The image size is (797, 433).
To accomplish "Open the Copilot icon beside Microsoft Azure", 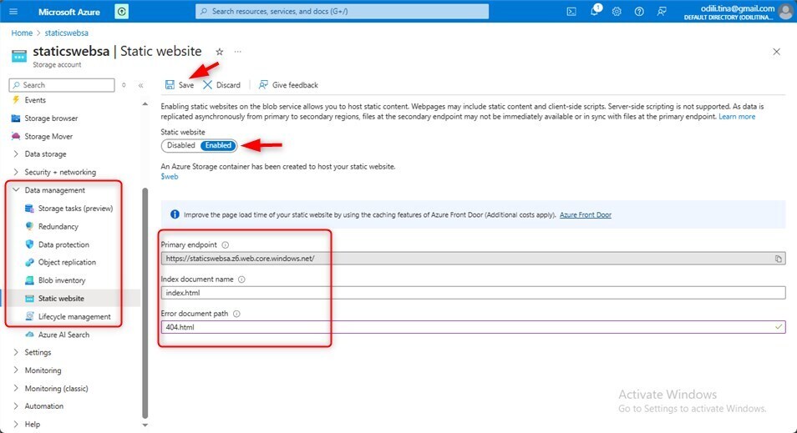I will [x=121, y=11].
